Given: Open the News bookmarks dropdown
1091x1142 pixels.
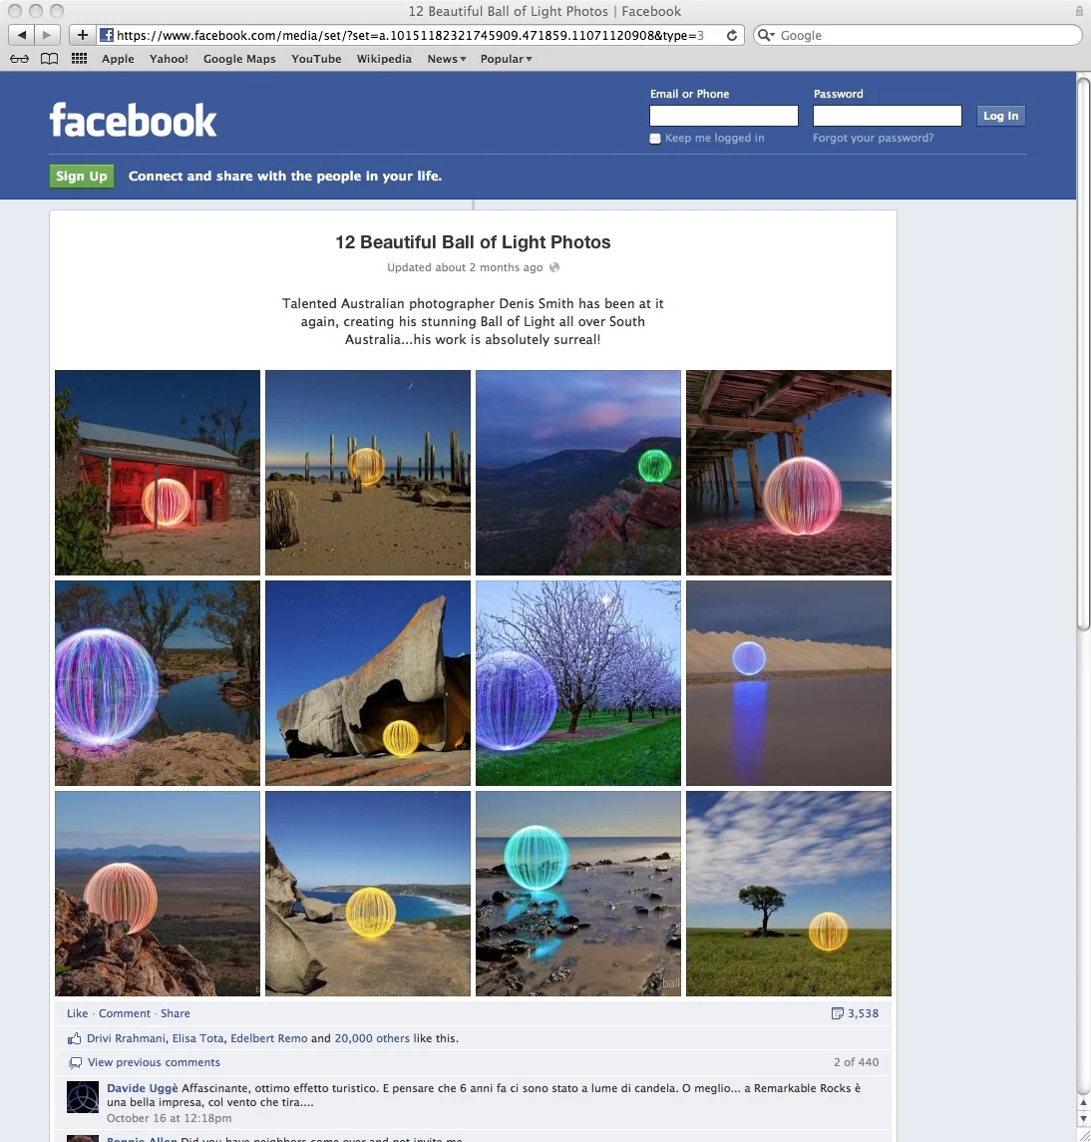Looking at the screenshot, I should pyautogui.click(x=446, y=59).
